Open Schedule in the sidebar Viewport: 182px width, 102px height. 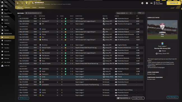click(8, 37)
